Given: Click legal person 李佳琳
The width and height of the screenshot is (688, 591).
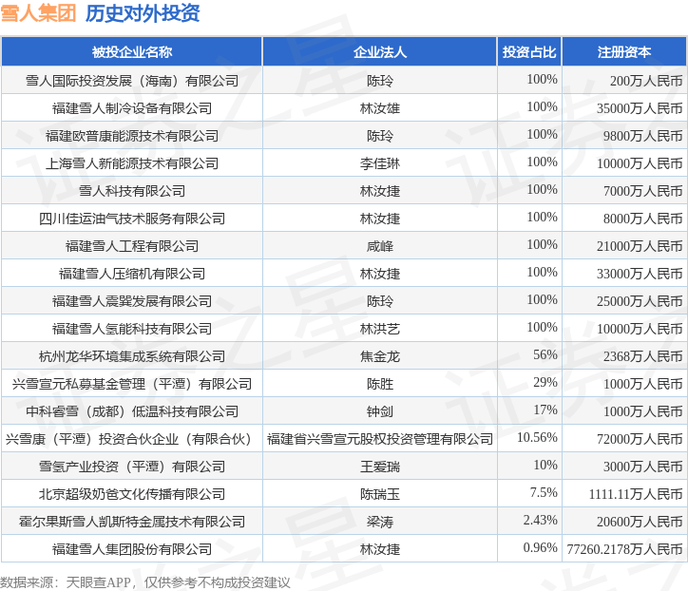Looking at the screenshot, I should click(380, 163).
